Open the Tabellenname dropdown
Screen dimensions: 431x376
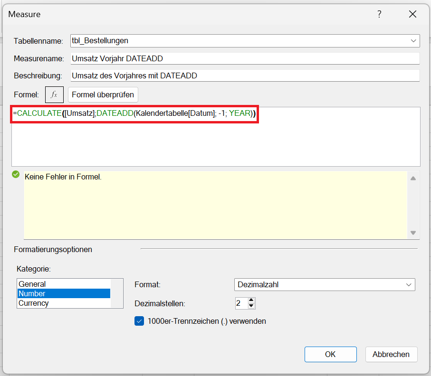point(413,41)
